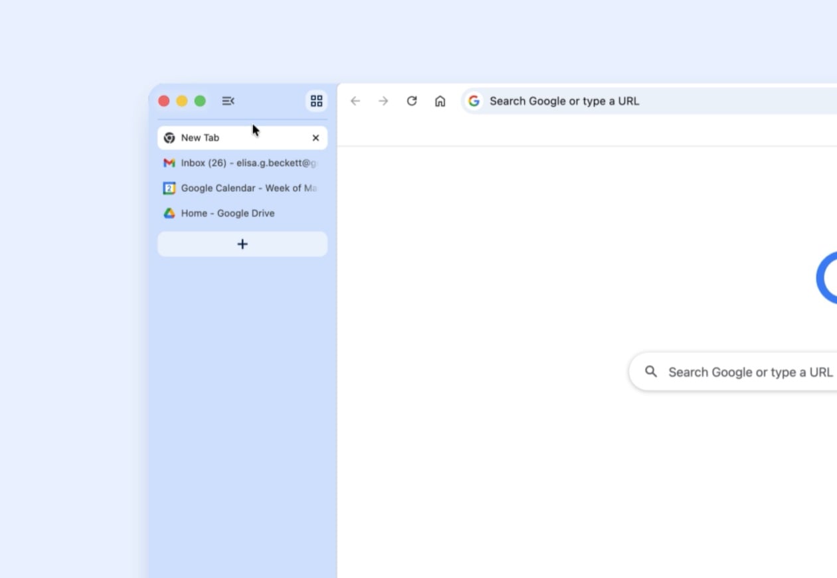The width and height of the screenshot is (837, 578).
Task: Click the forward navigation arrow
Action: pyautogui.click(x=383, y=101)
